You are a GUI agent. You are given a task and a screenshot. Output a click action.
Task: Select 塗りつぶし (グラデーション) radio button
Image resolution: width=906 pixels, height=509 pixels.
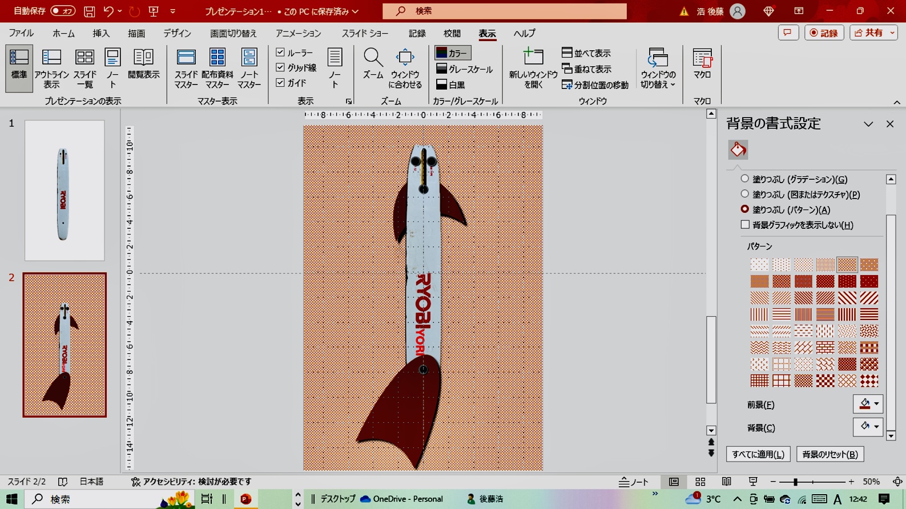click(744, 179)
